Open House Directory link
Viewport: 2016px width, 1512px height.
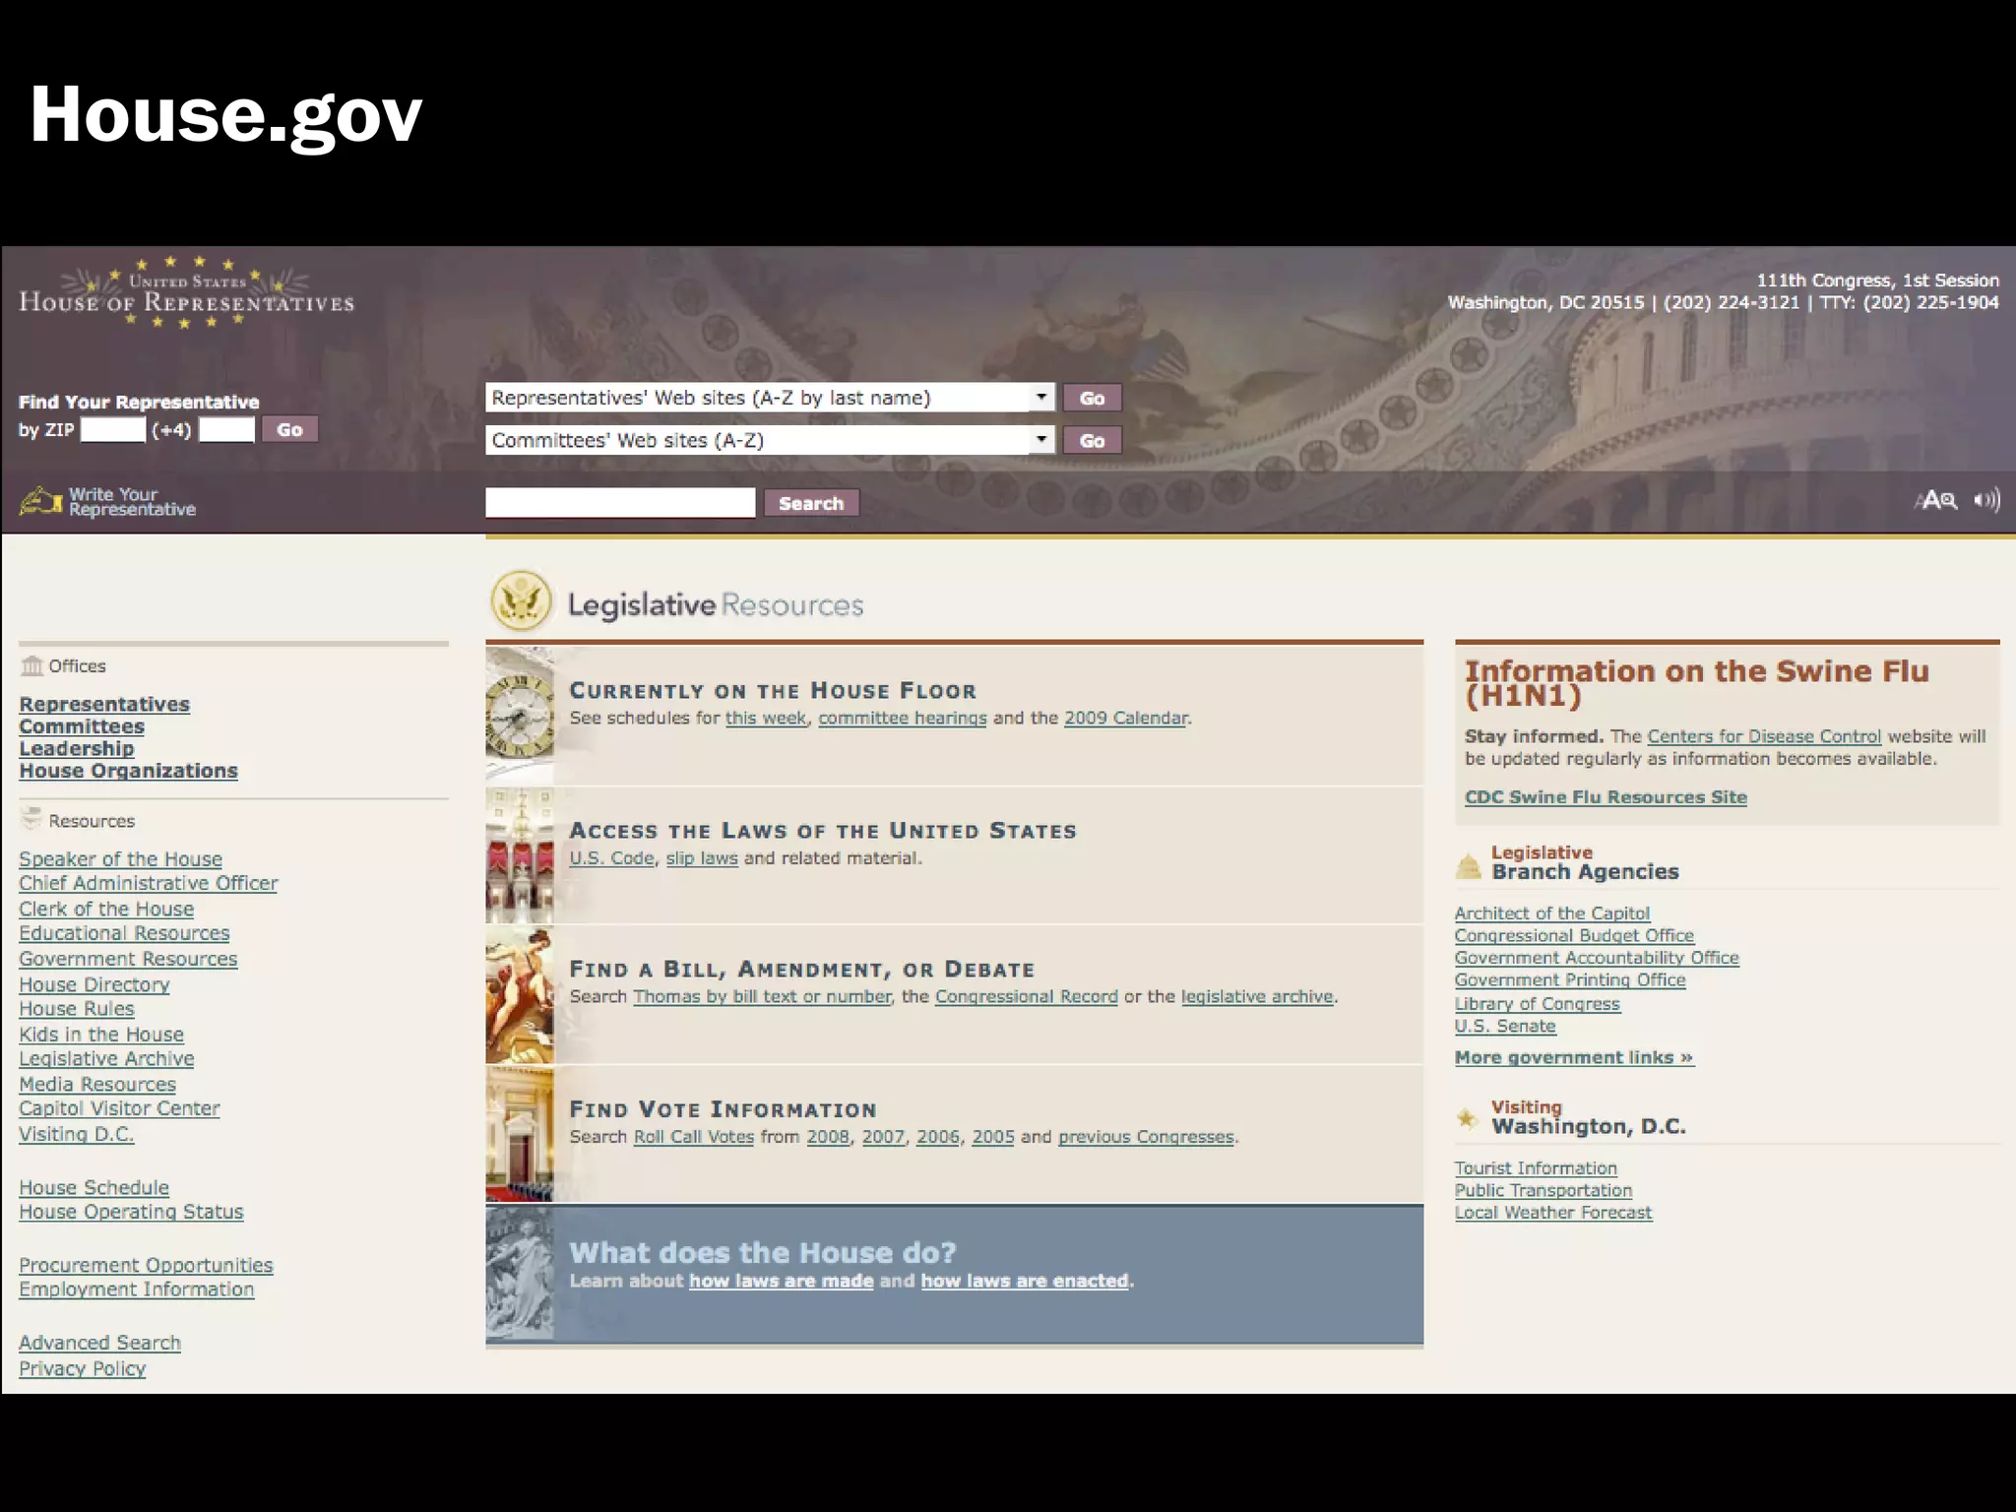[94, 984]
